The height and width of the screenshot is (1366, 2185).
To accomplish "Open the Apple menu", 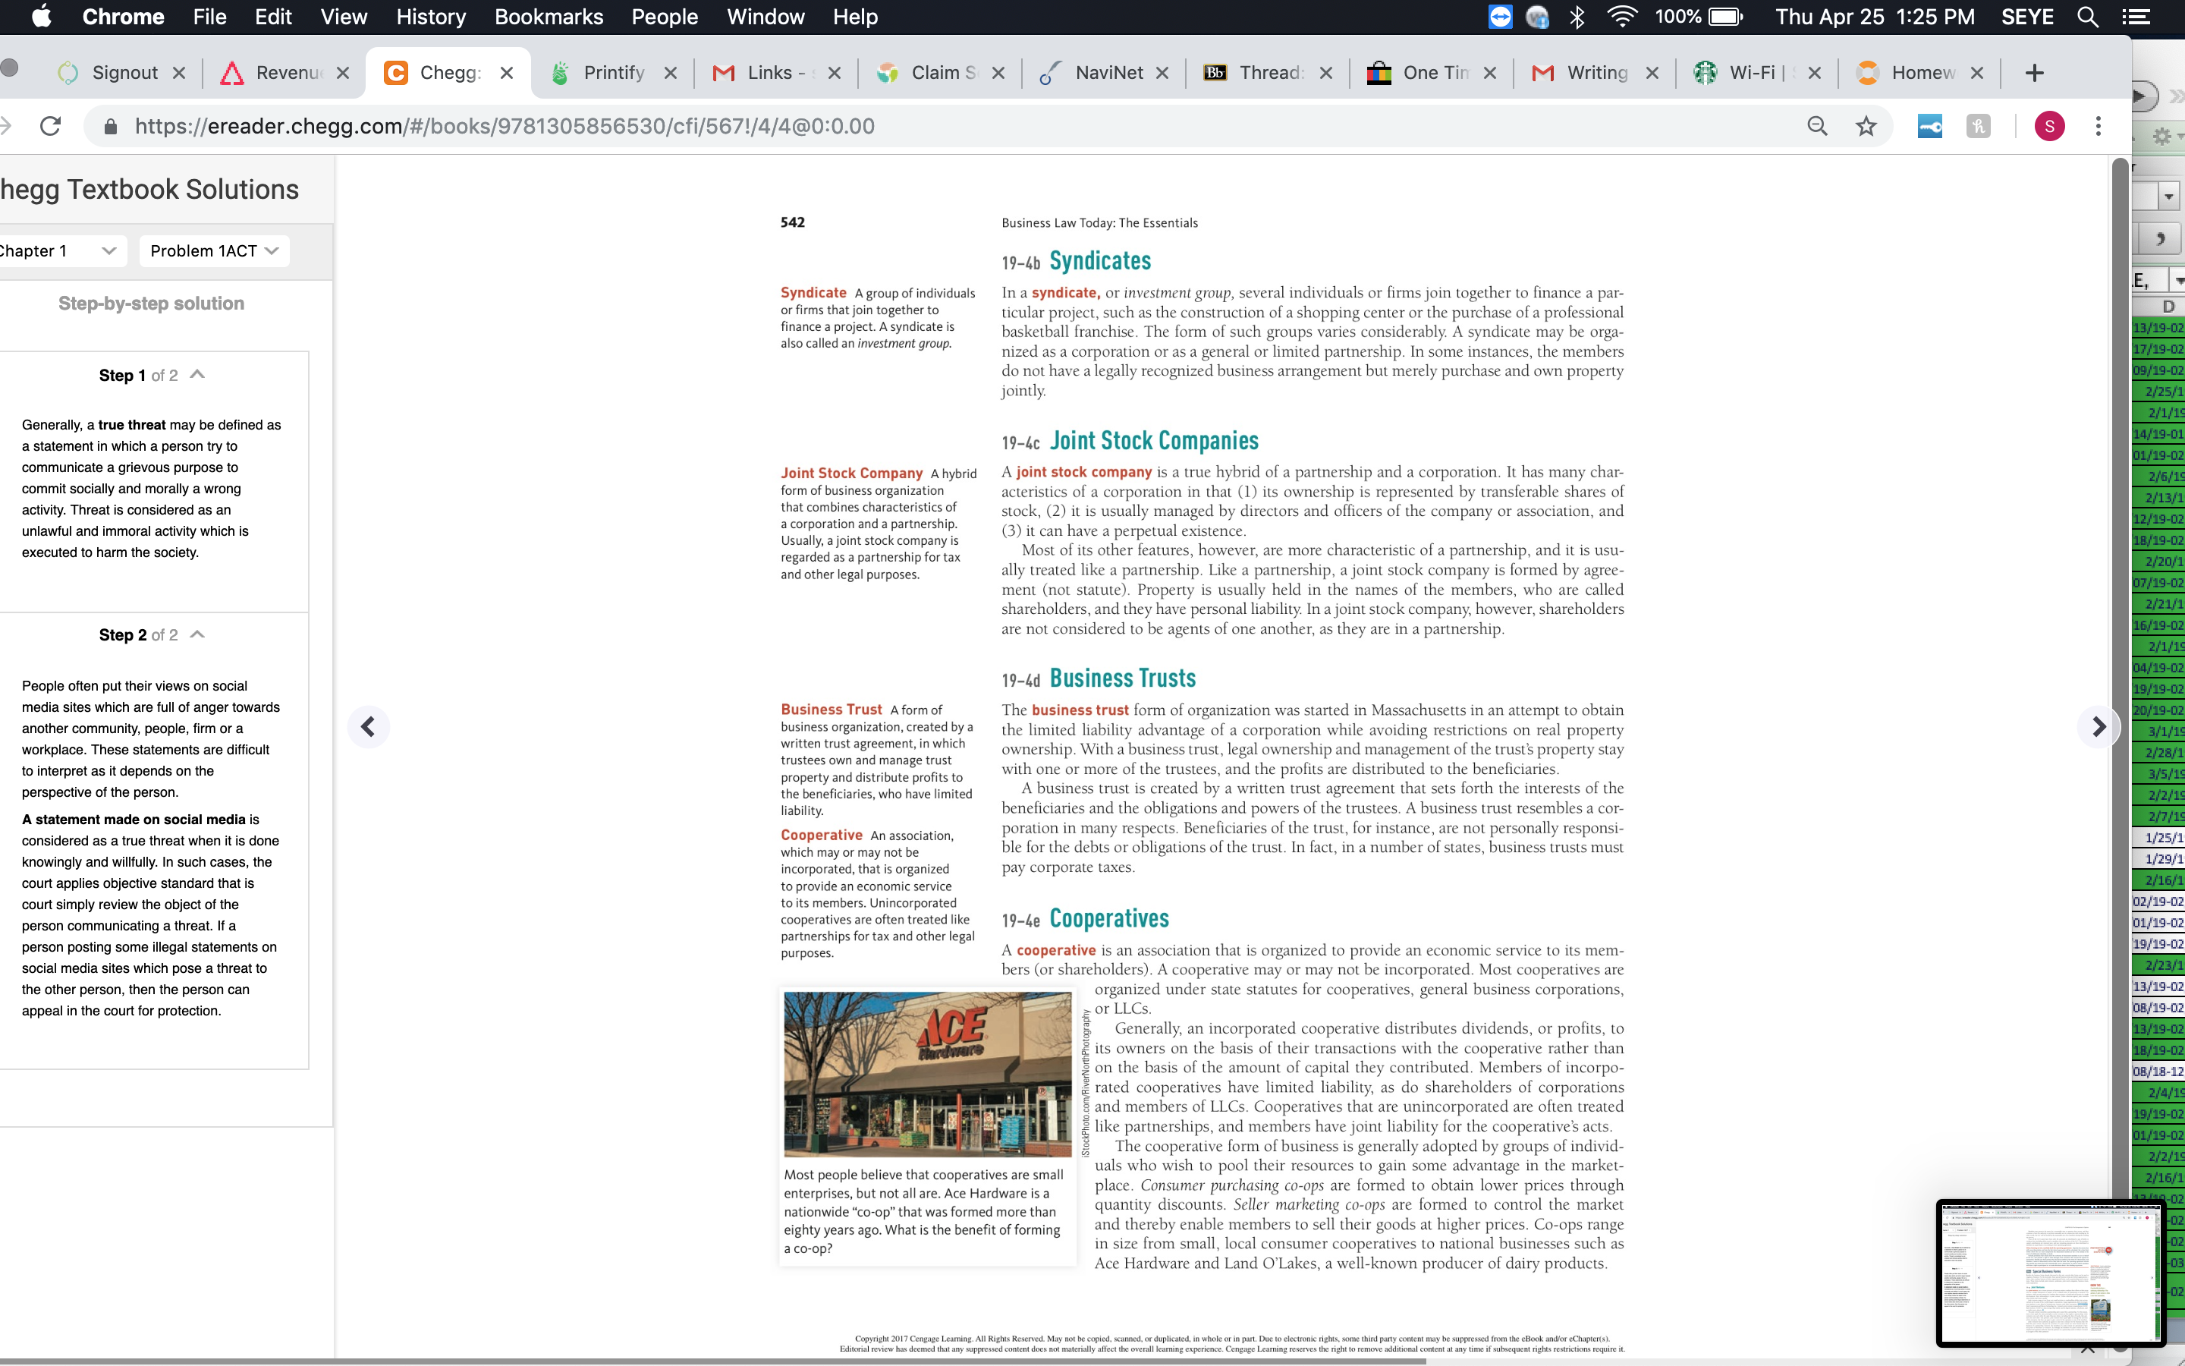I will point(42,16).
